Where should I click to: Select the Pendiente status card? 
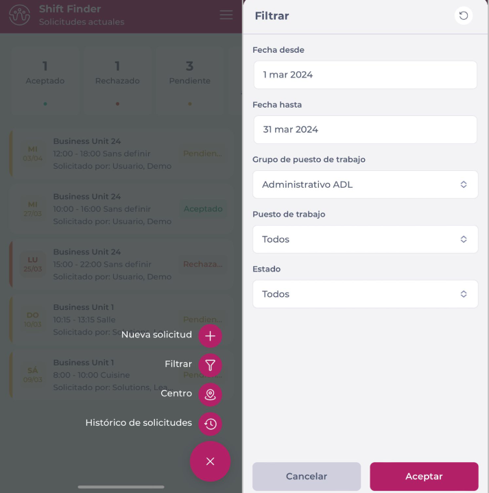189,81
